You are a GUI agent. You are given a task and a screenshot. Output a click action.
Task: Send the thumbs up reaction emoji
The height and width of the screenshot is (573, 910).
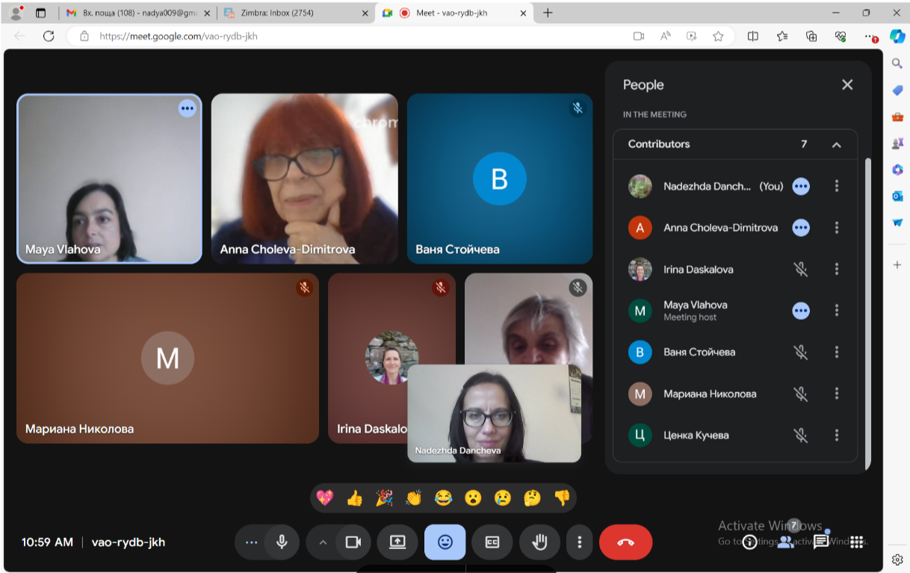[354, 498]
